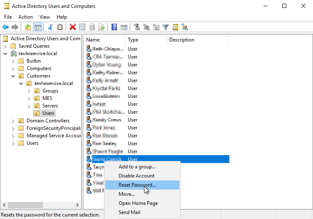The width and height of the screenshot is (313, 219).
Task: Open the Help menu
Action: click(x=62, y=17)
